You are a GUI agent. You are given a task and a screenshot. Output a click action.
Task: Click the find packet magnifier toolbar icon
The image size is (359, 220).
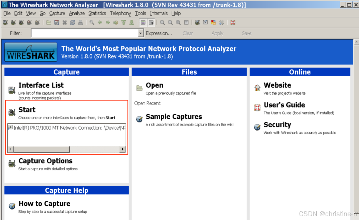pos(92,22)
